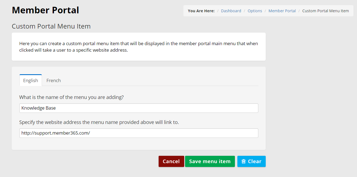
Task: Click the description text about custom portal menu items
Action: click(x=138, y=46)
